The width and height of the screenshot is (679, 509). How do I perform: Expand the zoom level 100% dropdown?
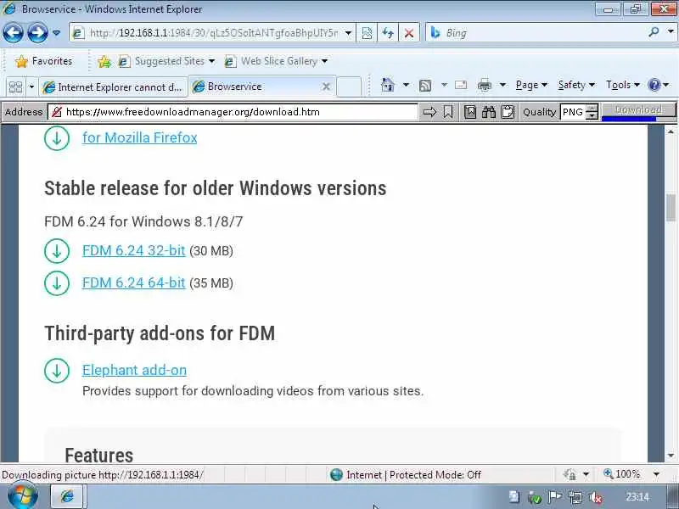656,474
